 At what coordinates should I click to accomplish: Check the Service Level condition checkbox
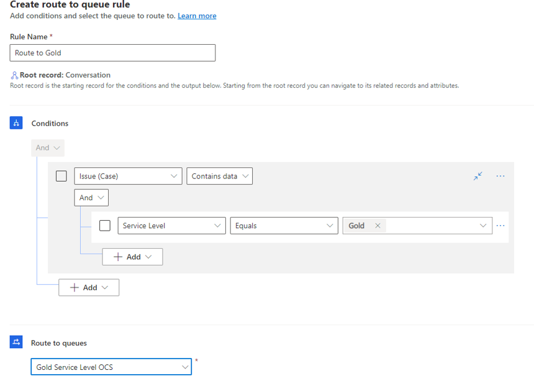point(105,226)
